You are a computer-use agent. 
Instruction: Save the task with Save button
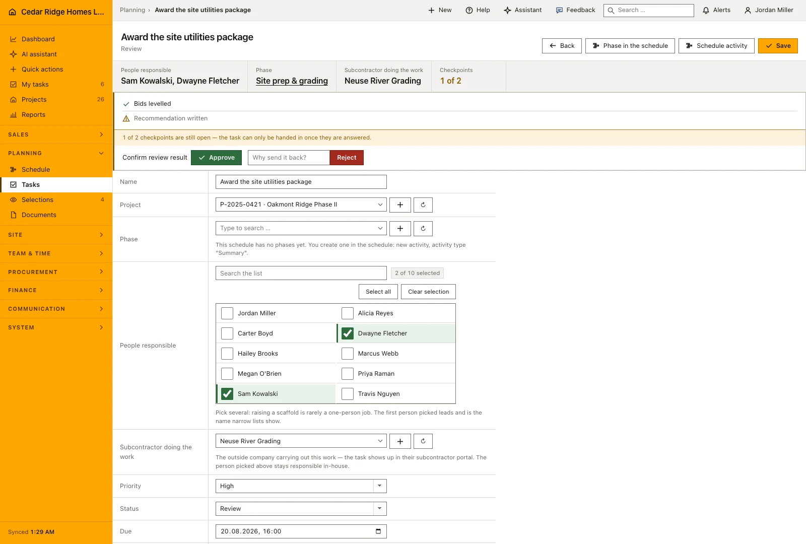click(778, 46)
